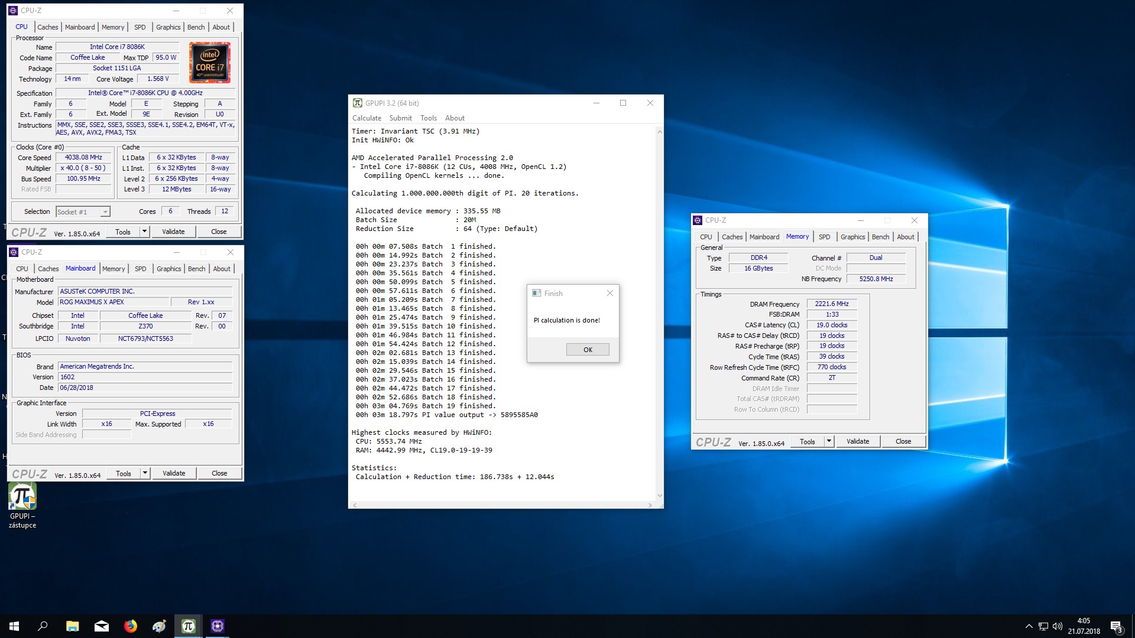1135x638 pixels.
Task: Click Close button in Mainboard CPU-Z window
Action: pos(219,473)
